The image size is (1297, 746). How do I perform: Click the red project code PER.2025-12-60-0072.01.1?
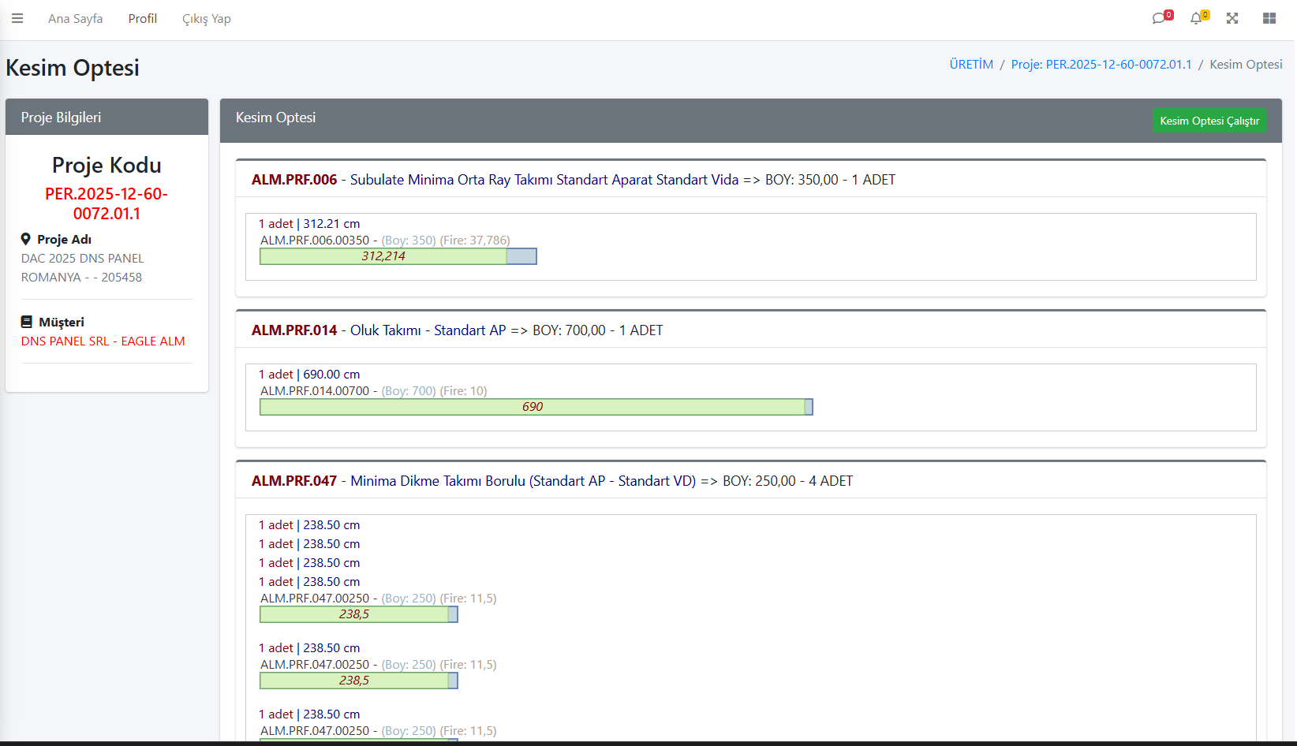click(107, 203)
